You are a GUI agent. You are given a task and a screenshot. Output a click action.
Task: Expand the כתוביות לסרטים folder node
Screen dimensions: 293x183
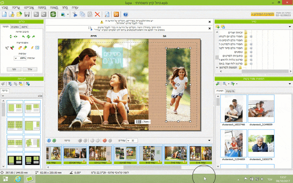click(x=251, y=56)
